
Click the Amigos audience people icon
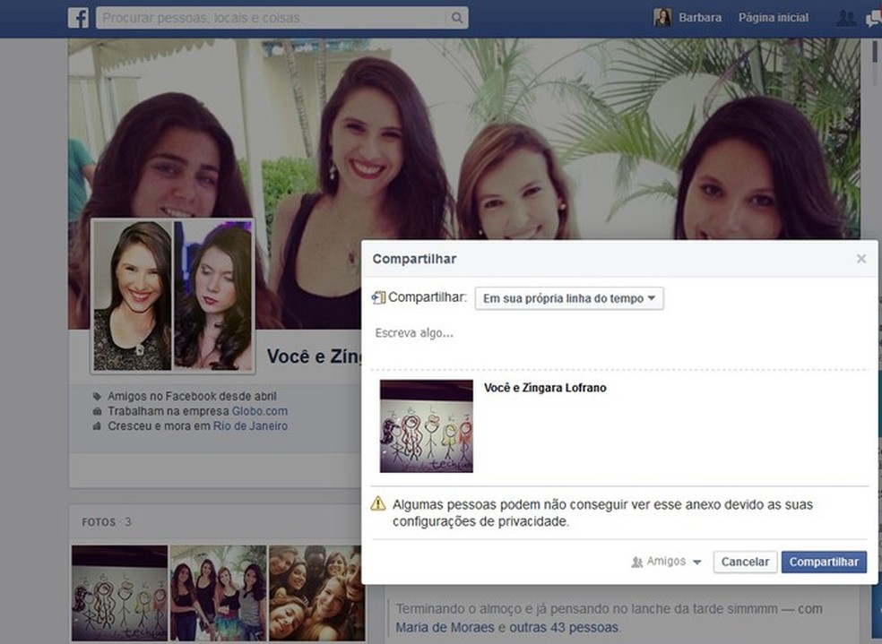click(x=635, y=562)
